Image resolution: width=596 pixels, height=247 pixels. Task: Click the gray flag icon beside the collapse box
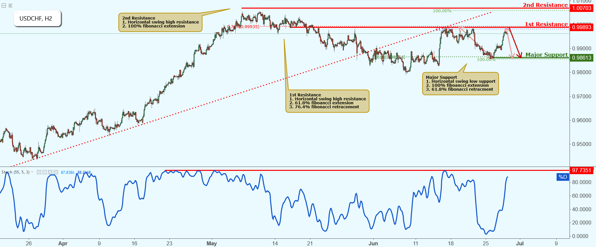pyautogui.click(x=11, y=5)
